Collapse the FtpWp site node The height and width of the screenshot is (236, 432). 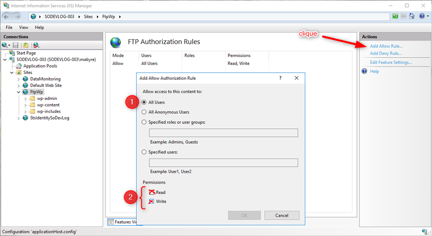18,92
